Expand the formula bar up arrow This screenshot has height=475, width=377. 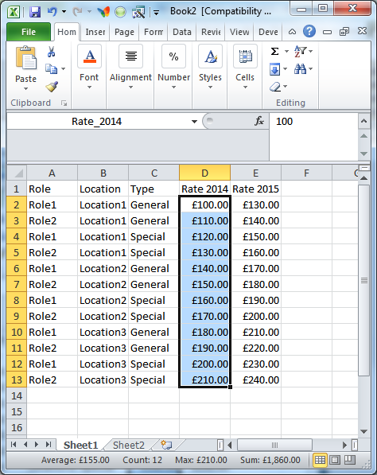[x=364, y=121]
